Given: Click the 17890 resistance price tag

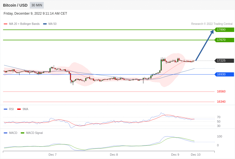Looking at the screenshot, I should [x=224, y=30].
